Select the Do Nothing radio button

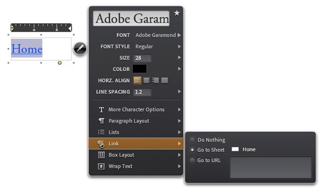192,140
